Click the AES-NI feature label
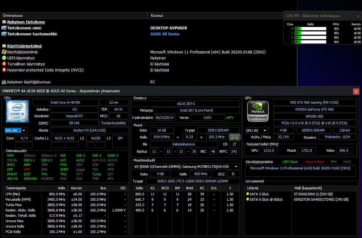 coord(12,179)
